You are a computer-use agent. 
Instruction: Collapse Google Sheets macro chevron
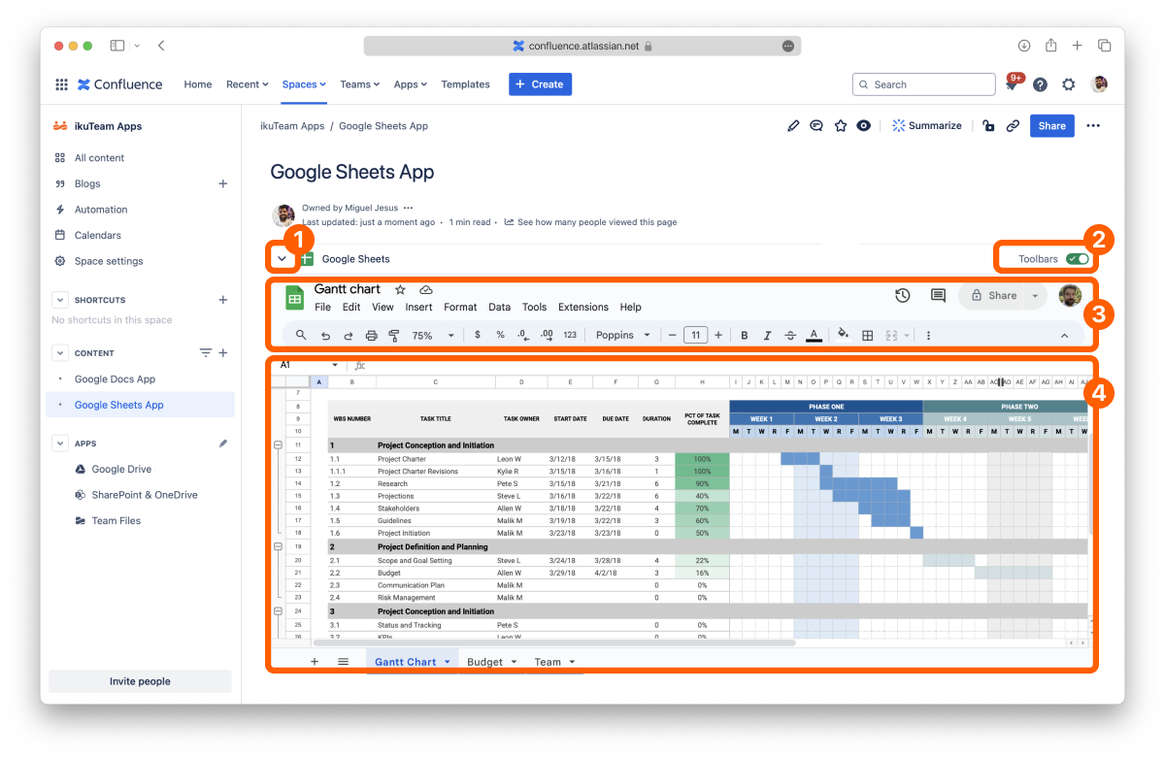pos(282,259)
